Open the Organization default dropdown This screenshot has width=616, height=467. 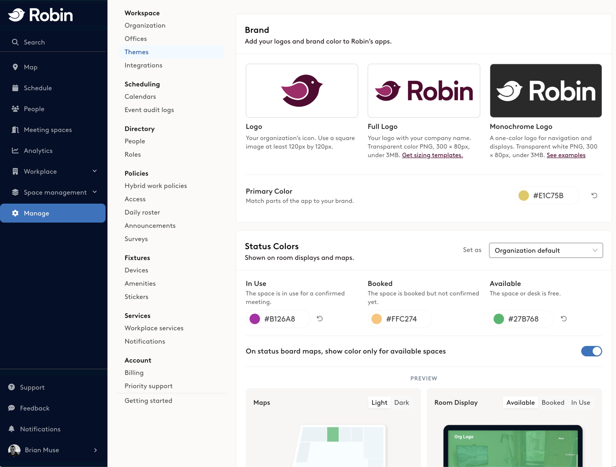click(x=546, y=250)
